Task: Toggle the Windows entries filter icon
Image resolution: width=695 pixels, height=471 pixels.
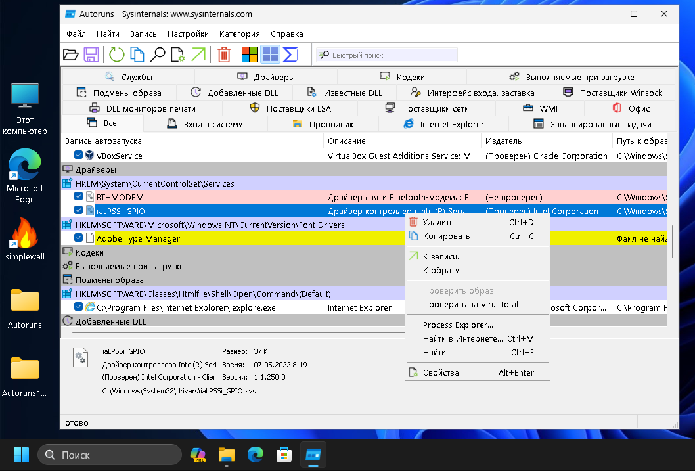Action: pos(270,55)
